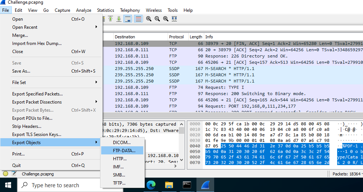Screen dimensions: 363x192
Task: Open the Tools menu
Action: (172, 10)
